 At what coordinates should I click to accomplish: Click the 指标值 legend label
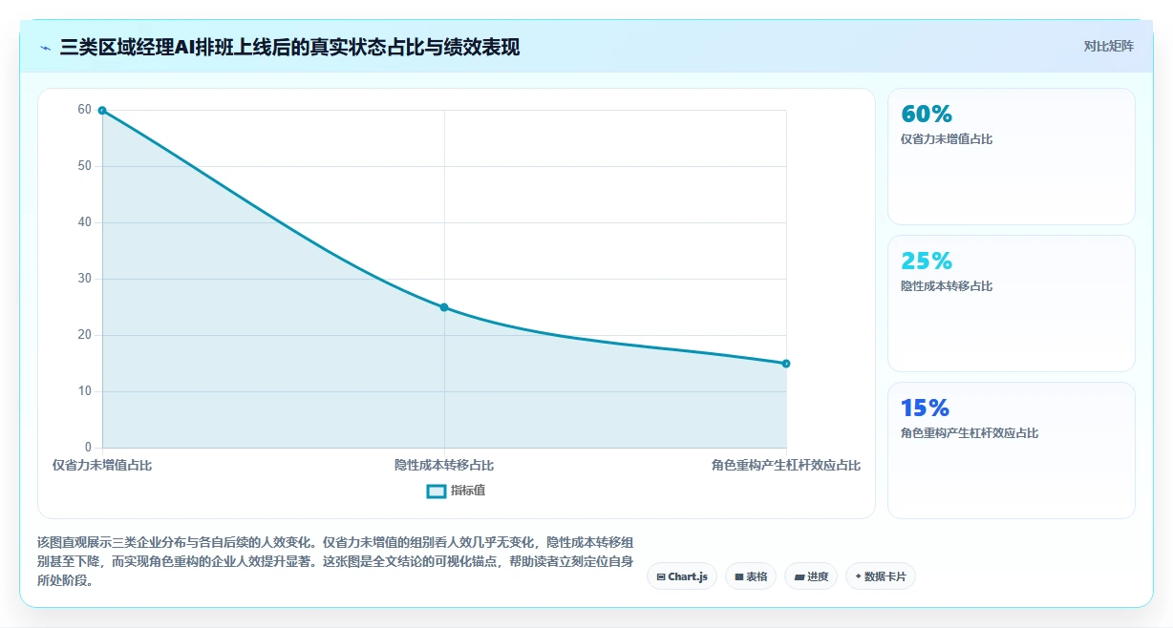[x=468, y=491]
